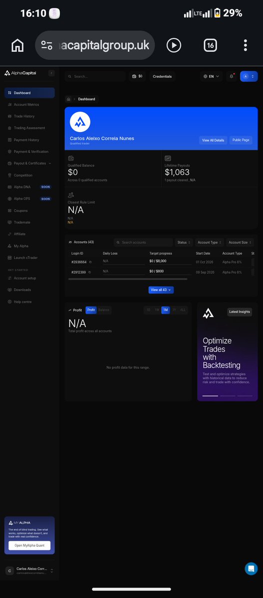Click the Qualified Balance wallet icon
The image size is (263, 598).
71,158
